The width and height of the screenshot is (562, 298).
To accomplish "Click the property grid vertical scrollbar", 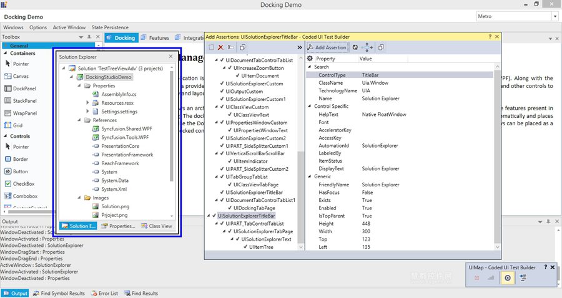I will pyautogui.click(x=497, y=157).
